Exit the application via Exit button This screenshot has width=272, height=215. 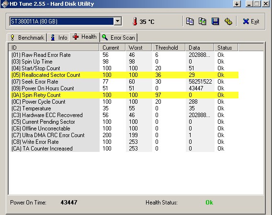tap(251, 21)
